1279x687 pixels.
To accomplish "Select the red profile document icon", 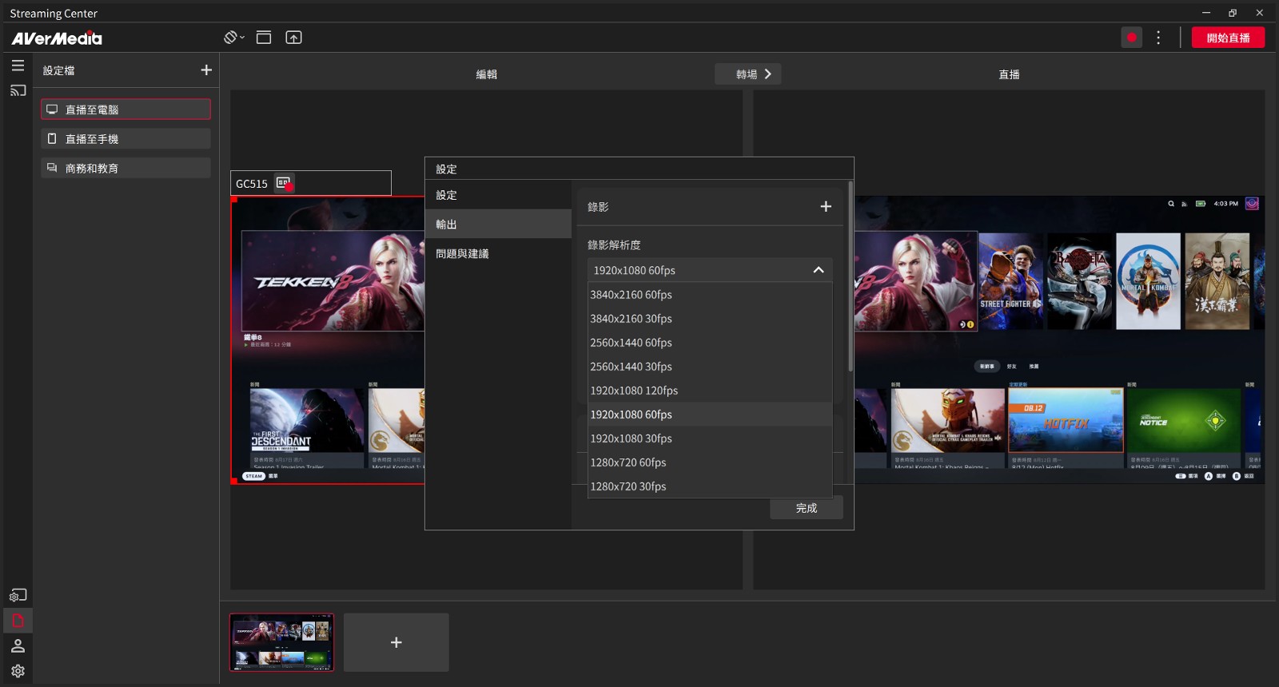I will (18, 621).
